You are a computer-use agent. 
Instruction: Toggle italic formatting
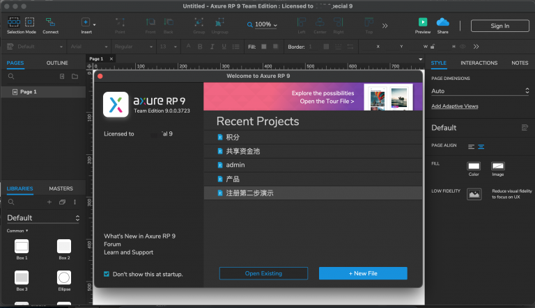[212, 47]
